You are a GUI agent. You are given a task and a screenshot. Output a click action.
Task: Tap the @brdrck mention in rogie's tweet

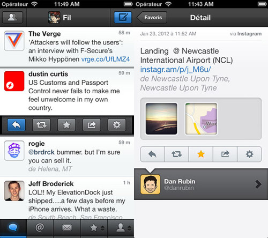41,152
